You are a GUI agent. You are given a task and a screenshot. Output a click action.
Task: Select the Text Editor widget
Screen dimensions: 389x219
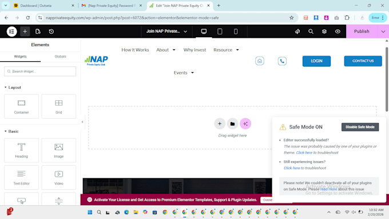pos(21,178)
